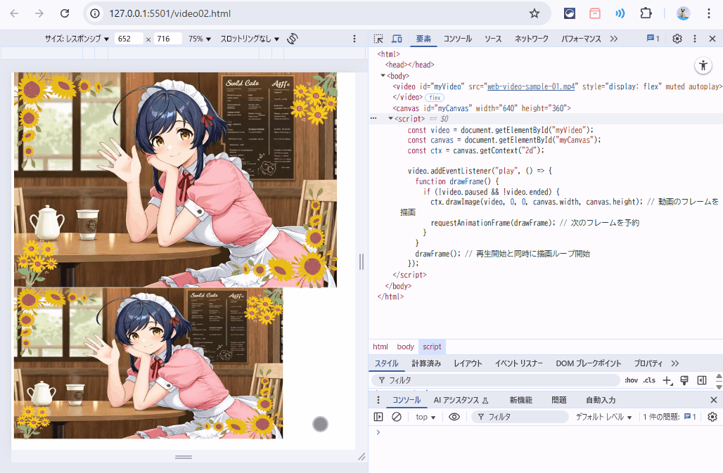The height and width of the screenshot is (473, 723).
Task: Bookmark this page with the star icon
Action: 535,13
